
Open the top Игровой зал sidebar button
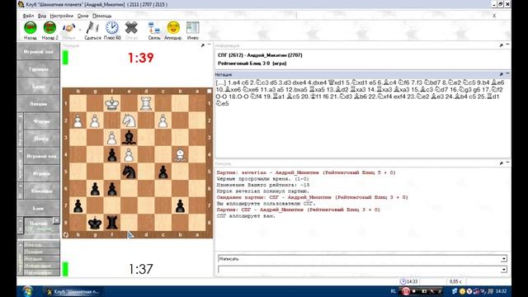point(39,52)
